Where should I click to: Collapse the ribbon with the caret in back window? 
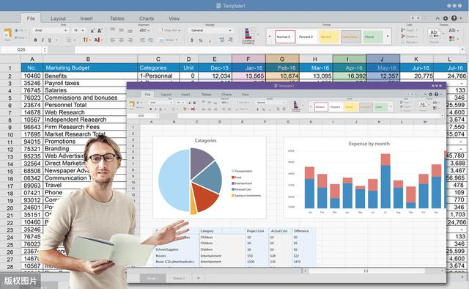[x=437, y=18]
